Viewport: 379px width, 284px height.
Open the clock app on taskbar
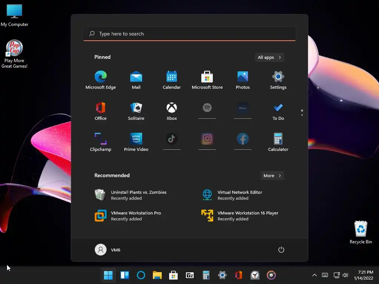pos(255,275)
